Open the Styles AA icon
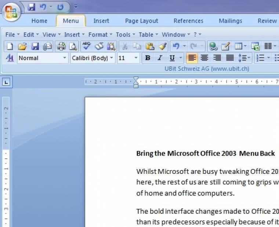 (x=10, y=58)
